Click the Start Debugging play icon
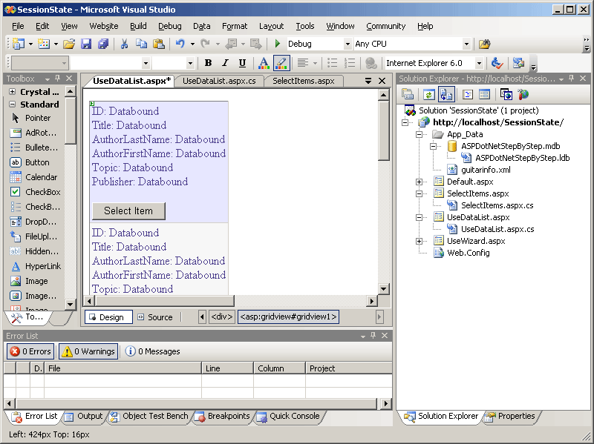Viewport: 594px width, 444px height. 278,44
